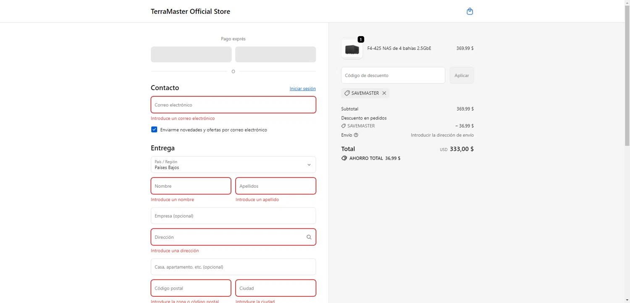Screen dimensions: 630x303
Task: Click the − 36,99 $ discount value
Action: pos(465,126)
